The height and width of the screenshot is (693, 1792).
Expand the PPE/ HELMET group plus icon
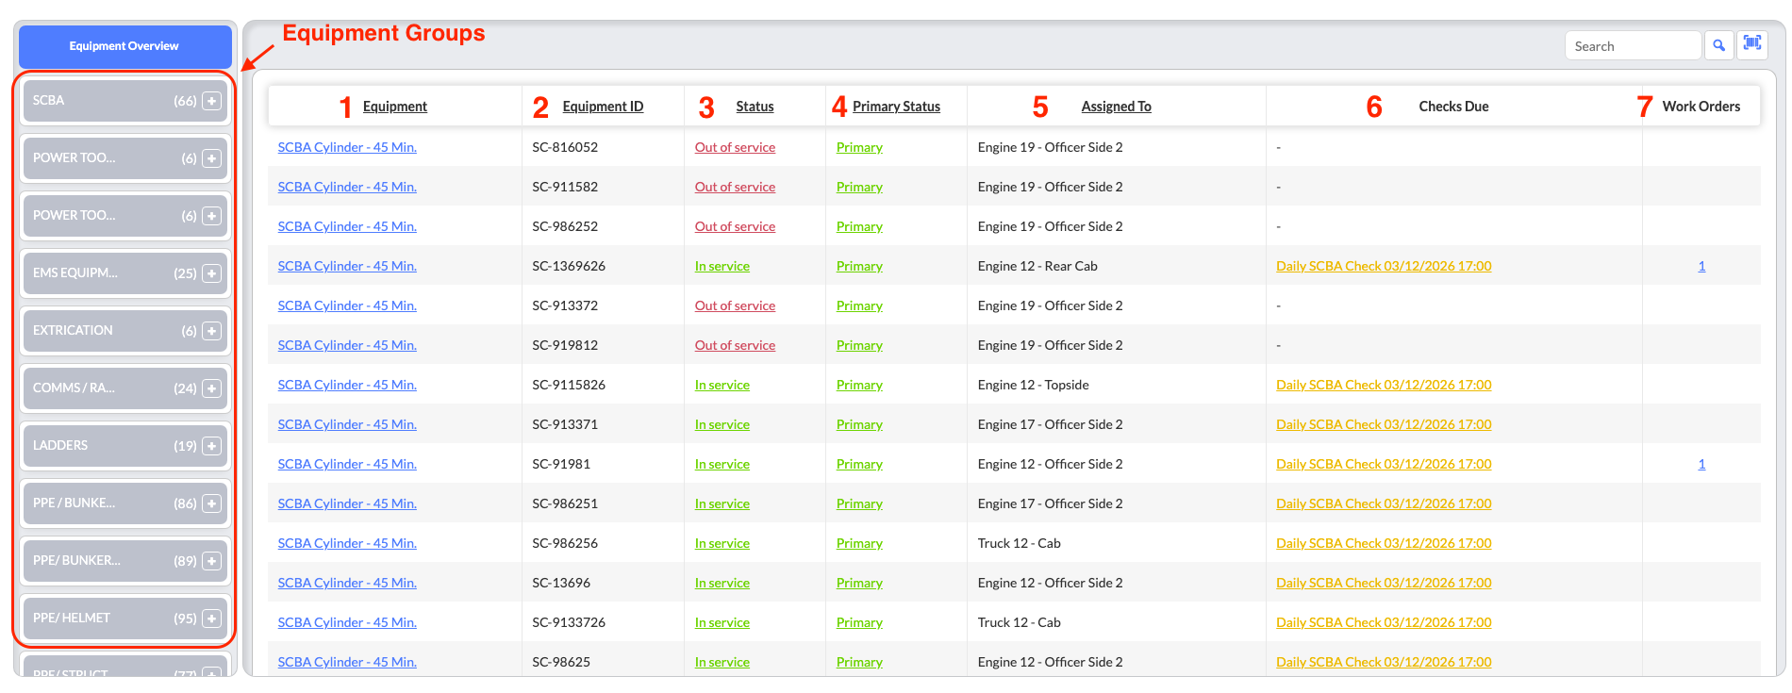pos(212,619)
